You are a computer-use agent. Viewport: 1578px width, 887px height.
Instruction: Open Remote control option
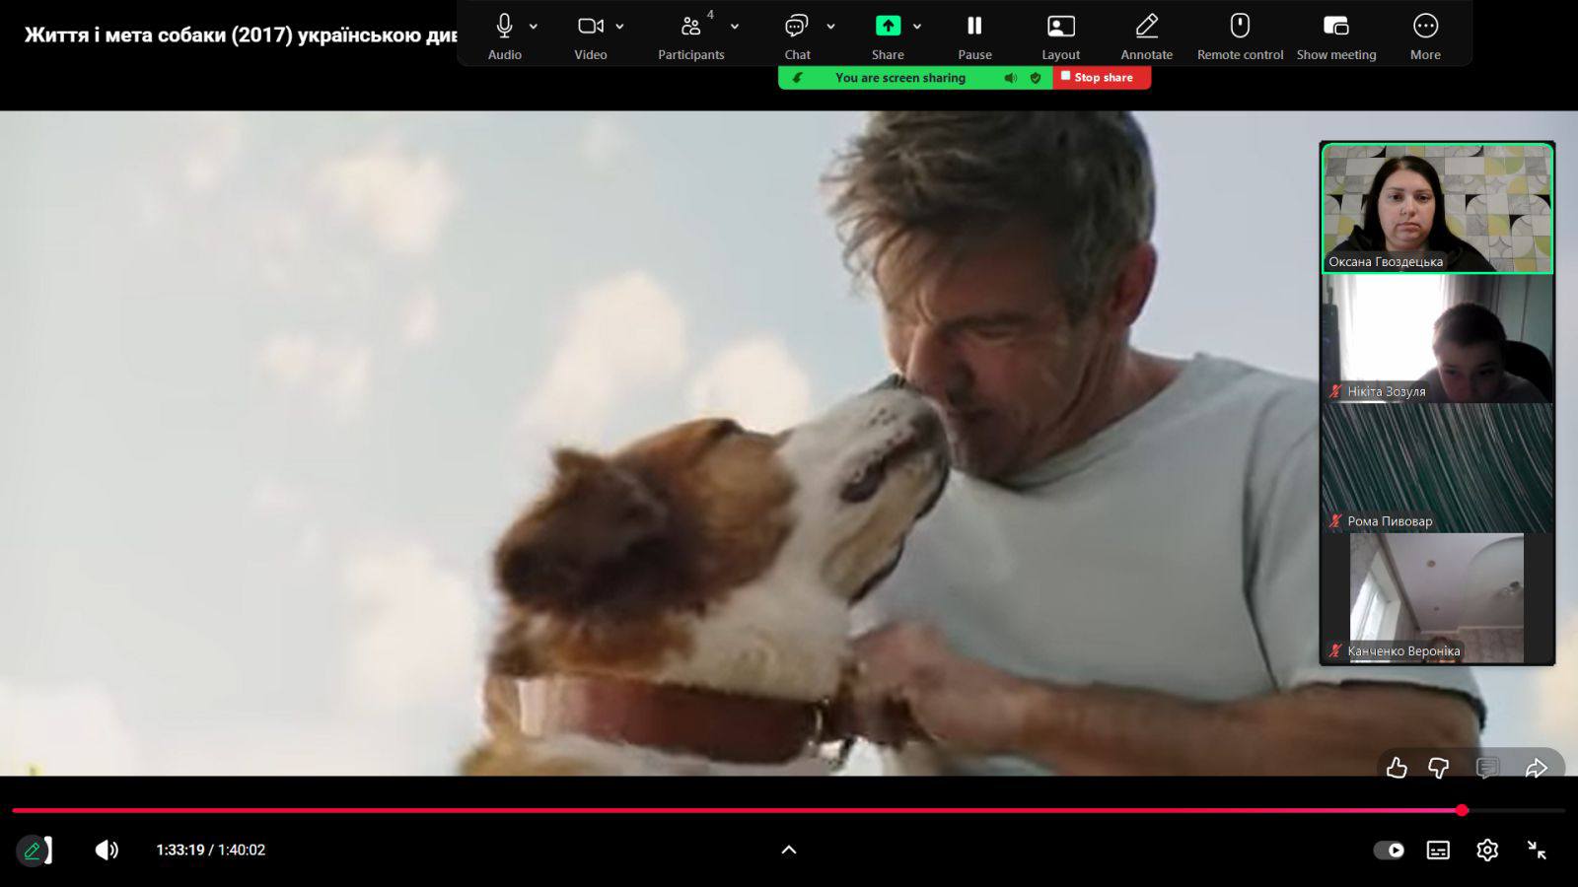(1240, 27)
